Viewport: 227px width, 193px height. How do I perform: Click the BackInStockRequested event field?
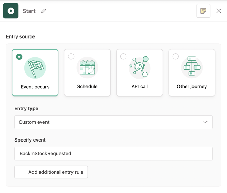click(113, 153)
